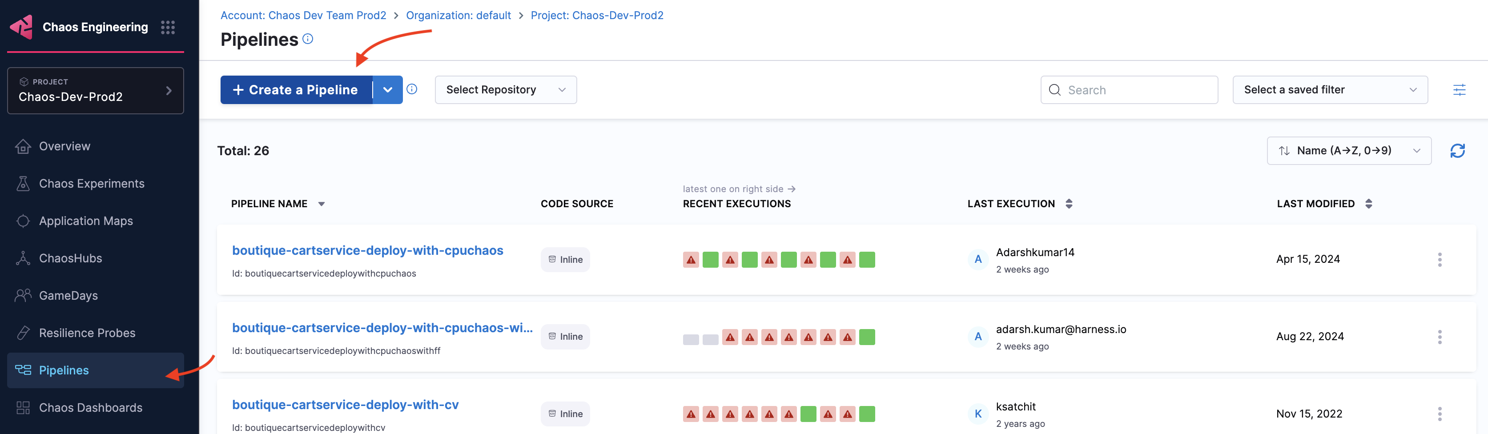The width and height of the screenshot is (1488, 434).
Task: Click last green execution square in first row
Action: pyautogui.click(x=866, y=260)
